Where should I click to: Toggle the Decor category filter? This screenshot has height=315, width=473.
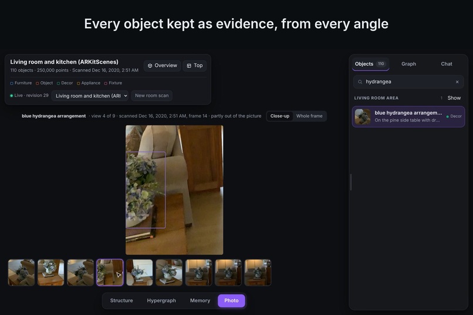click(x=65, y=83)
